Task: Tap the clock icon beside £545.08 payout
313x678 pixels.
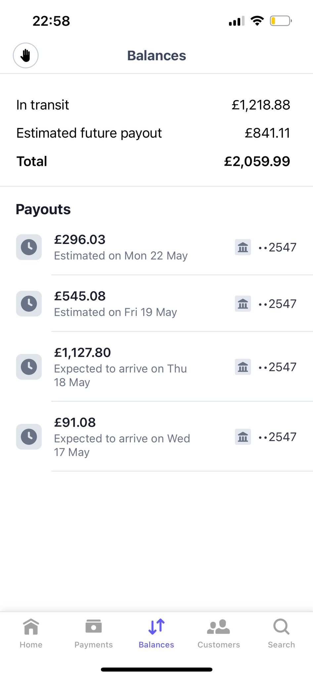Action: [x=29, y=304]
